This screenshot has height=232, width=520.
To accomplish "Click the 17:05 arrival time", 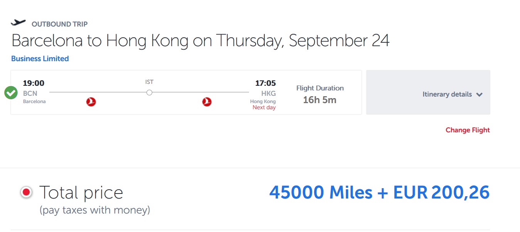I will pos(266,83).
